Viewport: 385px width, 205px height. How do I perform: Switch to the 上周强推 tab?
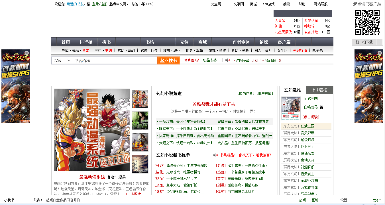point(319,90)
